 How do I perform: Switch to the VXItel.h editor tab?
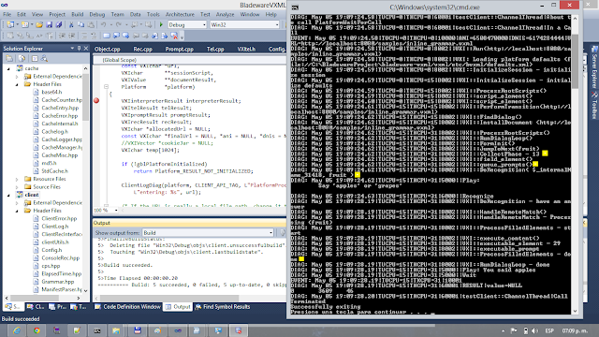coord(246,49)
